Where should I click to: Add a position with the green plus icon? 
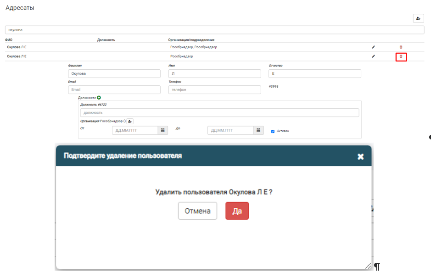99,98
